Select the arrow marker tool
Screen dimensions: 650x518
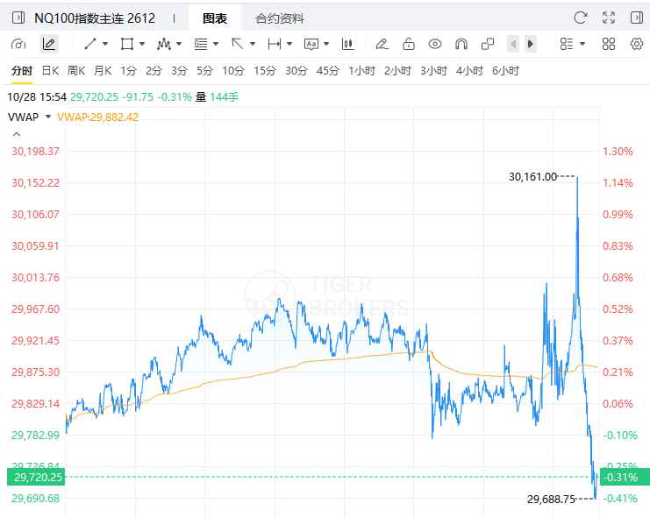[238, 44]
